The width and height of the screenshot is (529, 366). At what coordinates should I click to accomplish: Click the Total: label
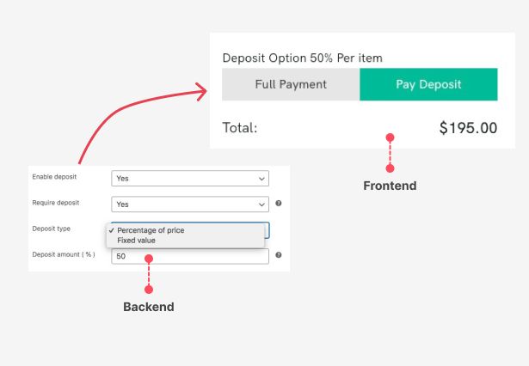coord(240,128)
